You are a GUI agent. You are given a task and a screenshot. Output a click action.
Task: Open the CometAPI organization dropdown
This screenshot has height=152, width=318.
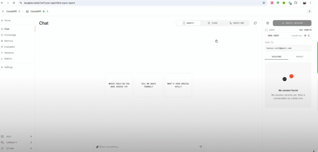(x=11, y=11)
